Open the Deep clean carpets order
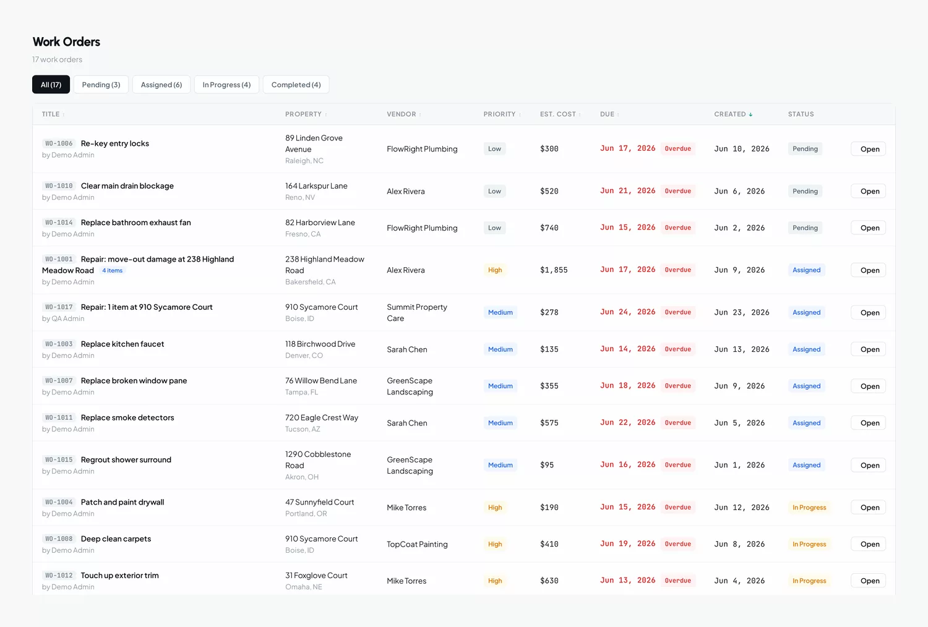 869,544
